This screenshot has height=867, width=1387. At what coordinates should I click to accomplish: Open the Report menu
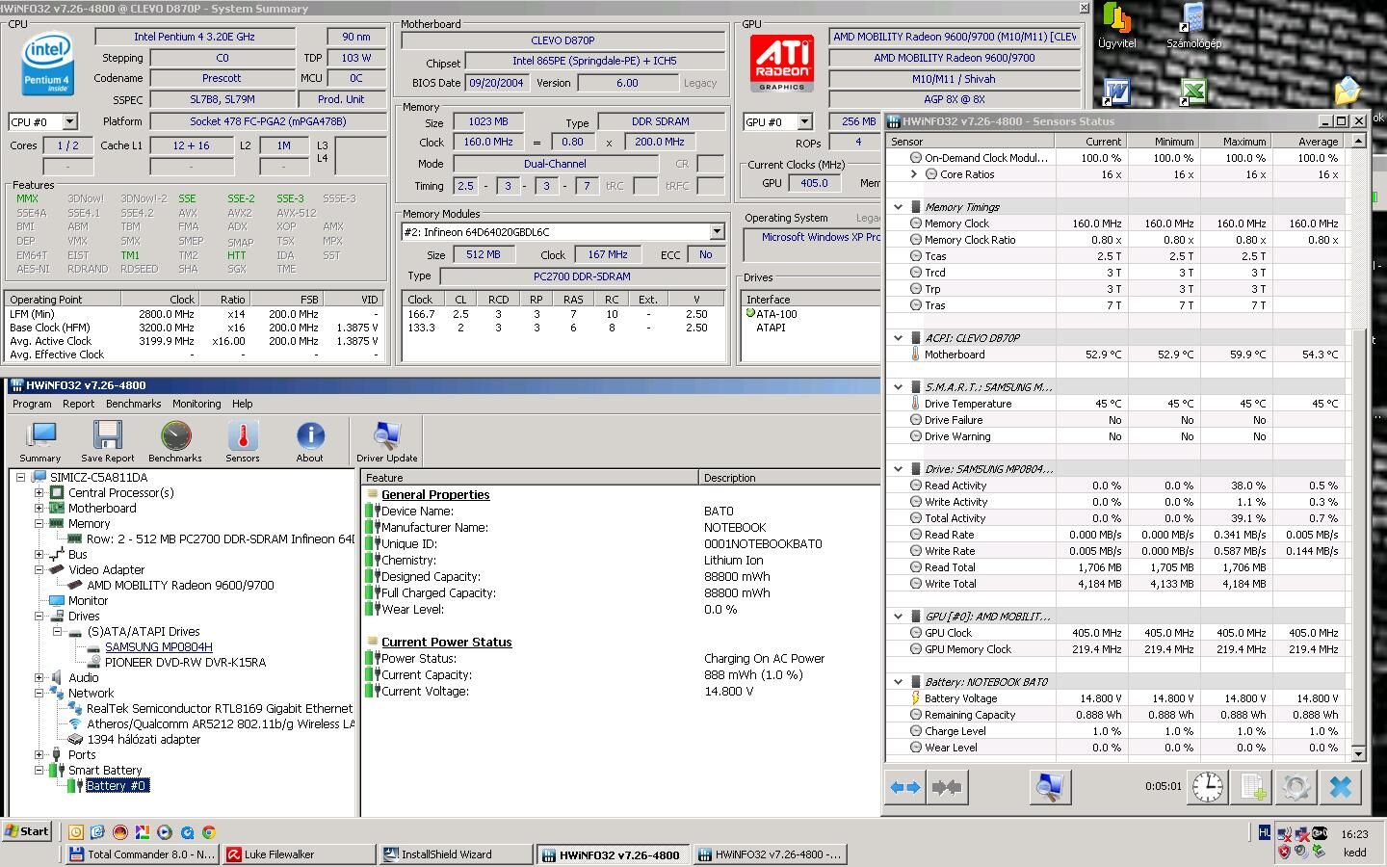pyautogui.click(x=79, y=404)
